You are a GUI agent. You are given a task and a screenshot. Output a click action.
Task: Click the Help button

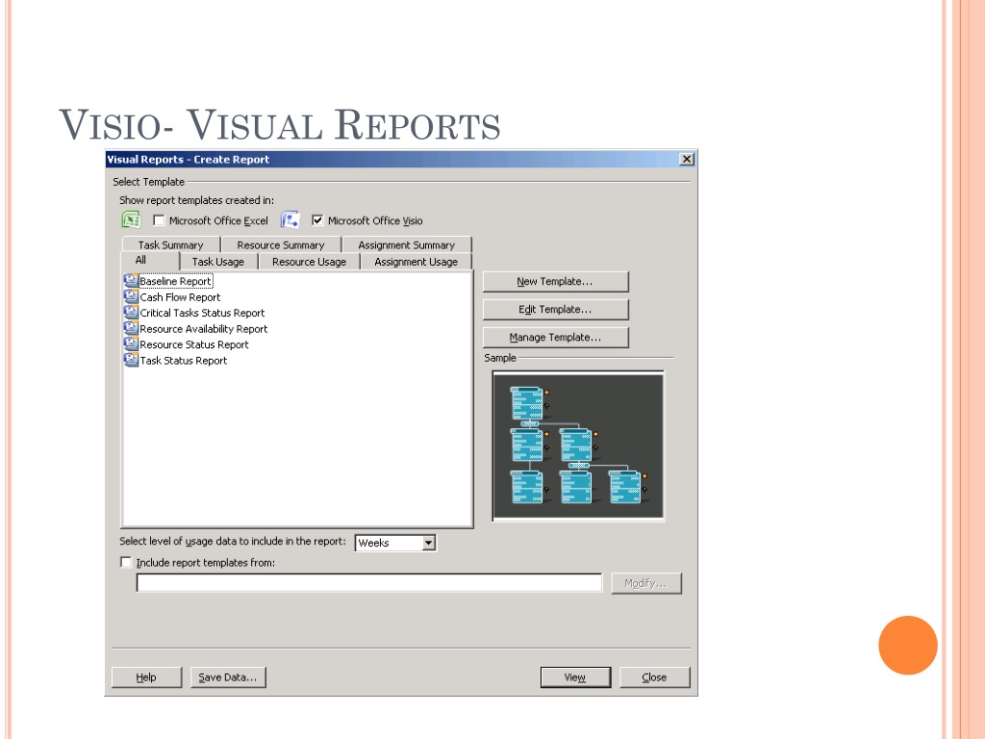pyautogui.click(x=146, y=677)
